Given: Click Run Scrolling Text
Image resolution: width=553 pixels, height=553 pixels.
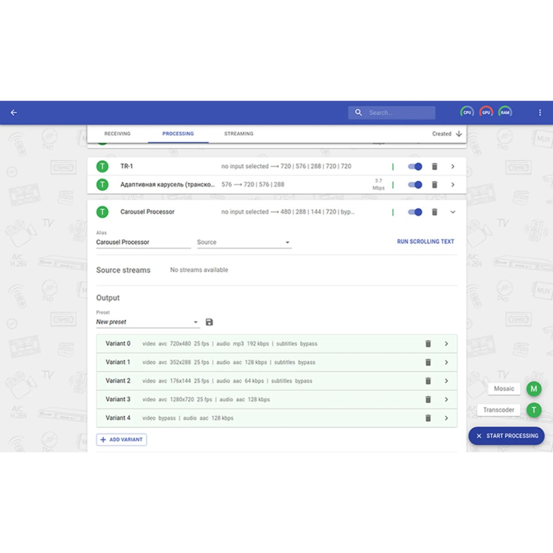Looking at the screenshot, I should [x=425, y=241].
